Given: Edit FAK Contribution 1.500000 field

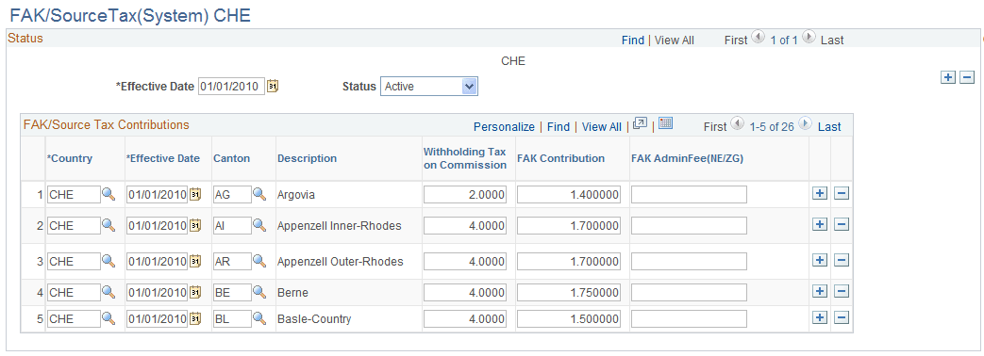Looking at the screenshot, I should pyautogui.click(x=569, y=319).
